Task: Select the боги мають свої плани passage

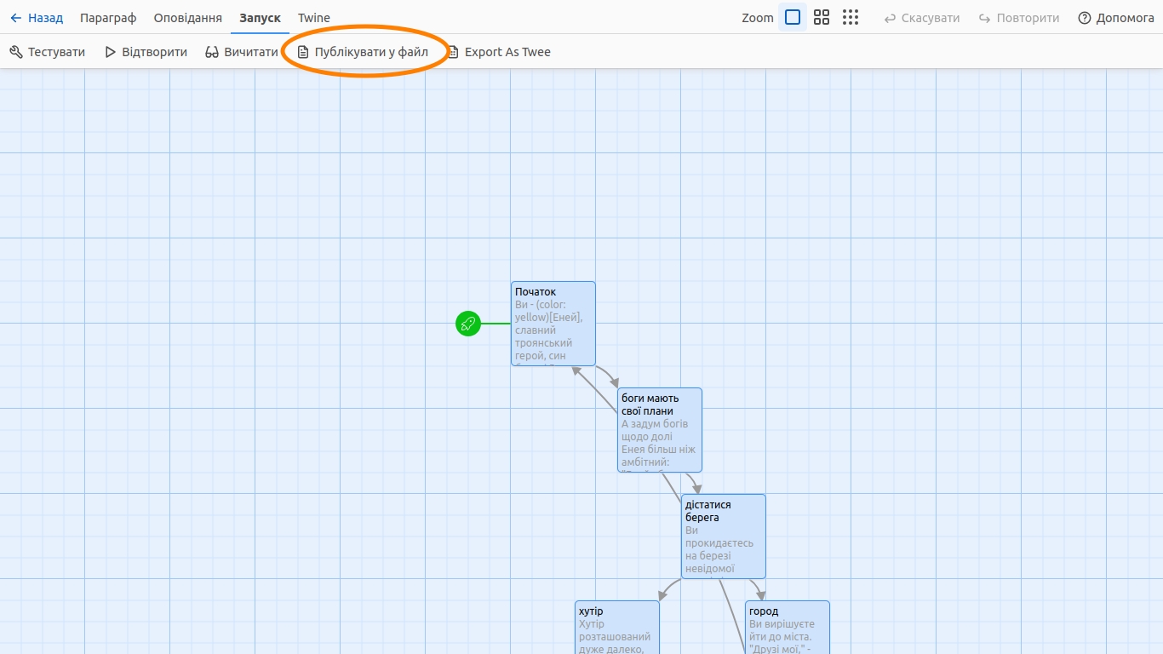Action: pos(659,430)
